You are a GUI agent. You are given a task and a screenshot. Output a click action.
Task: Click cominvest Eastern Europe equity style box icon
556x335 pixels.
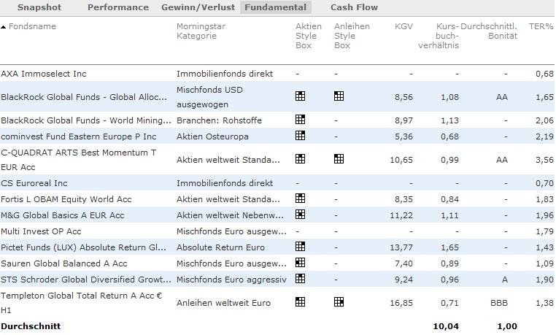coord(300,136)
